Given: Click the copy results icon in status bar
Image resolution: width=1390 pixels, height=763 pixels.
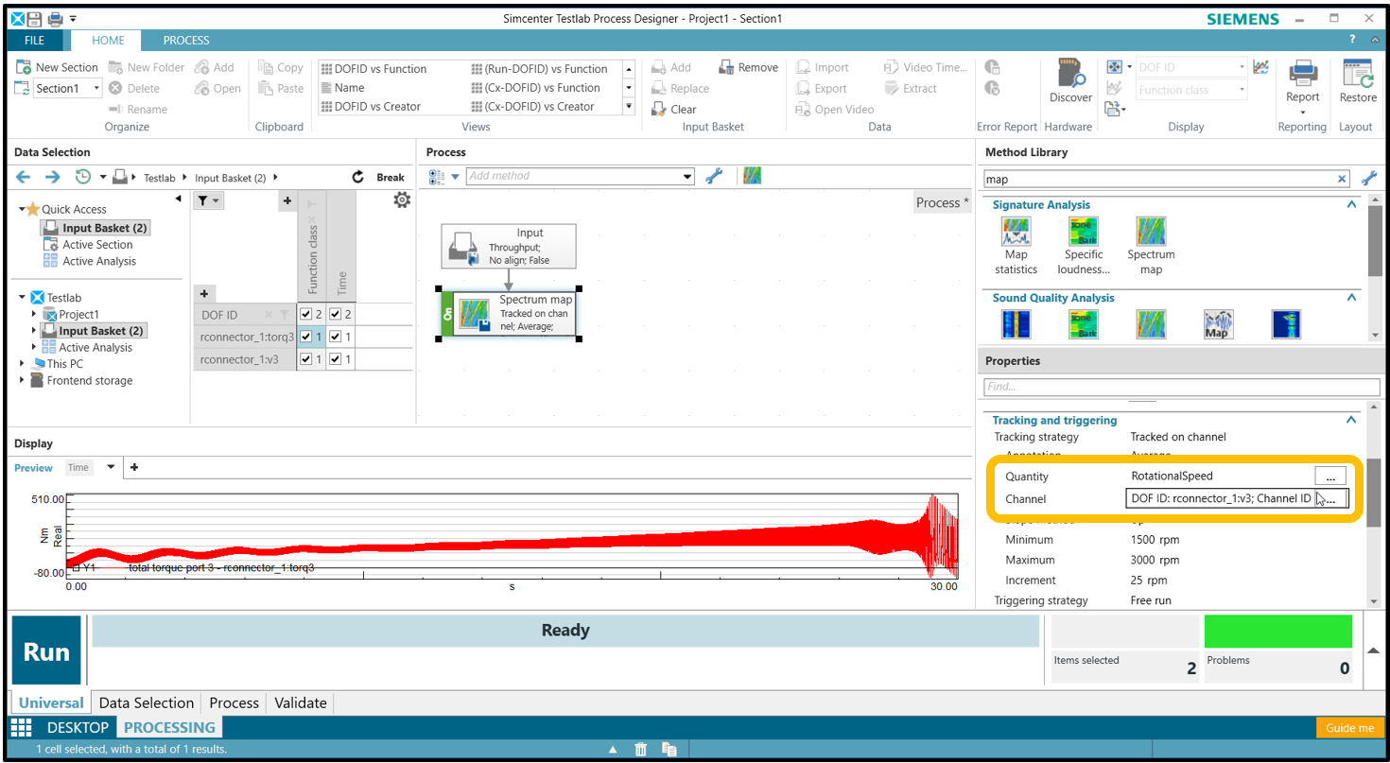Looking at the screenshot, I should (x=669, y=749).
